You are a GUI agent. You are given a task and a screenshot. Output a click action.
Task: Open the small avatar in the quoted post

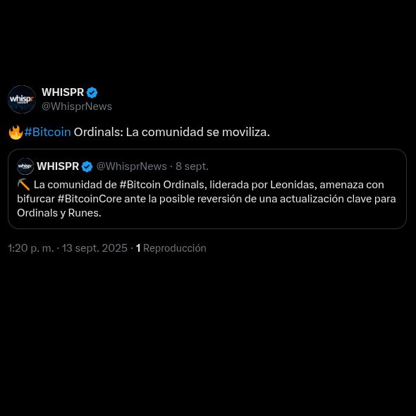pos(25,166)
